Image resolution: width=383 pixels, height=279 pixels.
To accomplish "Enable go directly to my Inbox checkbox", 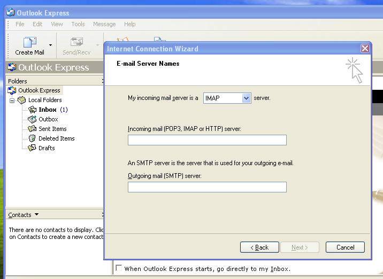I will coord(119,268).
